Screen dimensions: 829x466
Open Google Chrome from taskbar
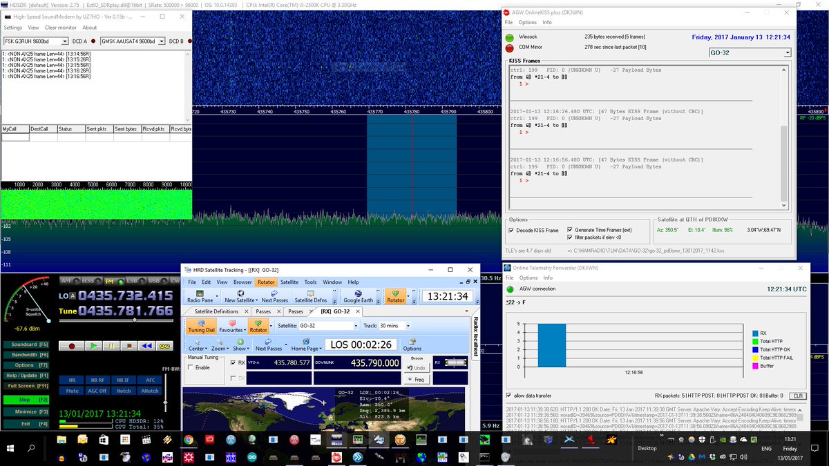click(189, 440)
